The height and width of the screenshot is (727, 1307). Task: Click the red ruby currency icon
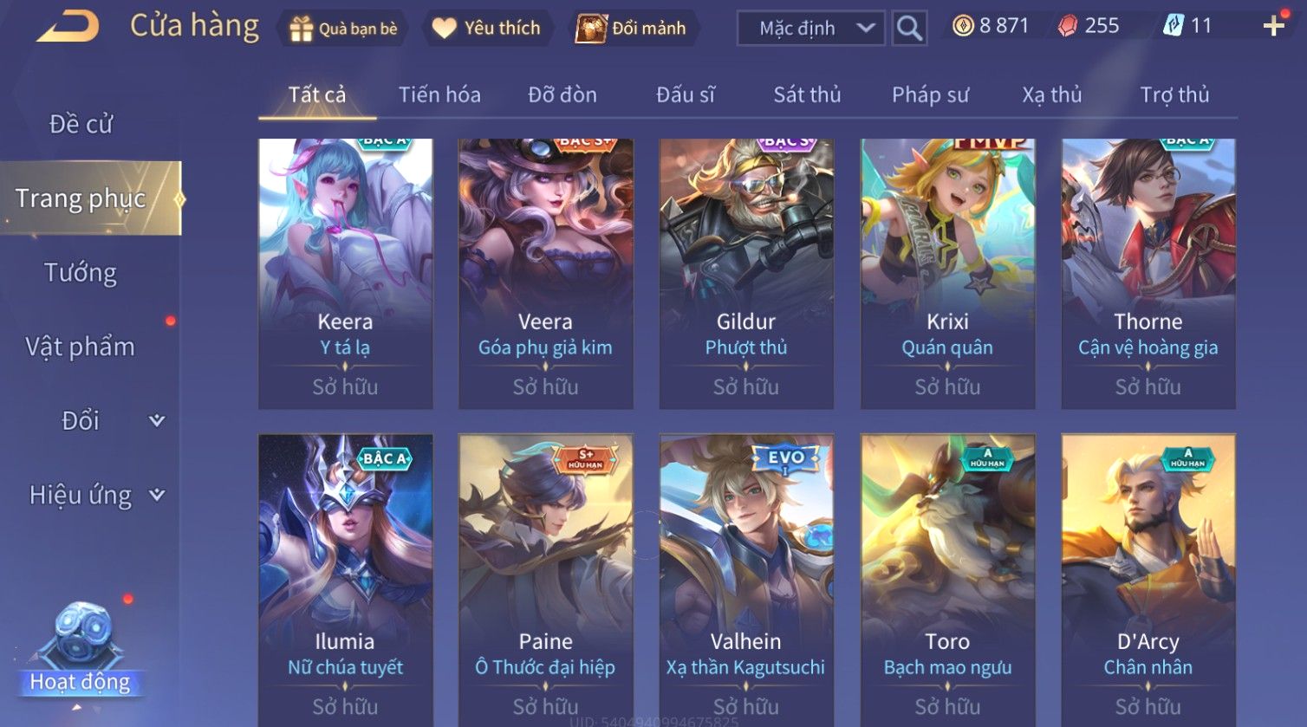pyautogui.click(x=1068, y=26)
